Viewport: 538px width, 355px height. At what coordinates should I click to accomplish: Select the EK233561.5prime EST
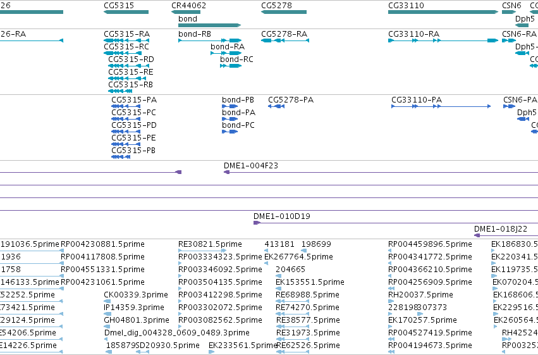(243, 346)
